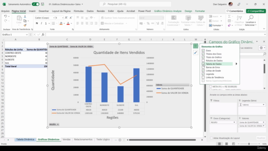Click the font color A icon
The image size is (268, 151).
coord(68,23)
